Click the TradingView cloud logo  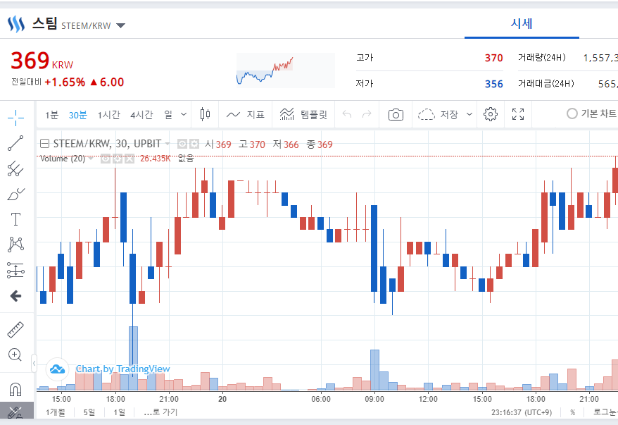click(x=58, y=369)
